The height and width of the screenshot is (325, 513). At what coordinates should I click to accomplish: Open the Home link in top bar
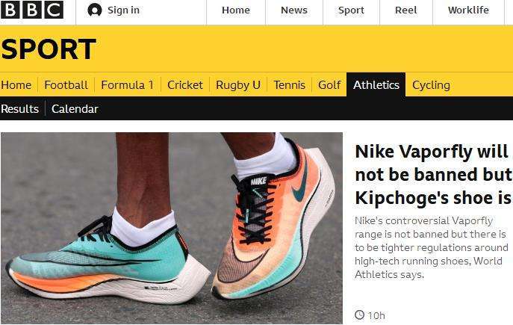[x=236, y=10]
